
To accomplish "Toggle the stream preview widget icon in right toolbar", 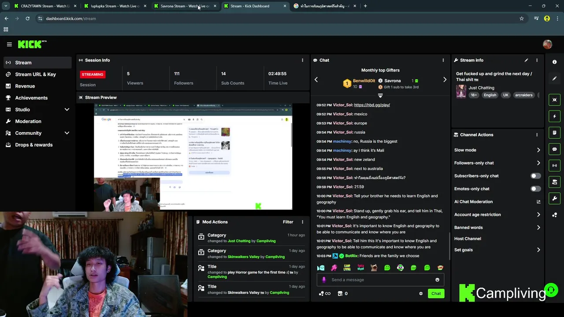I will 554,100.
